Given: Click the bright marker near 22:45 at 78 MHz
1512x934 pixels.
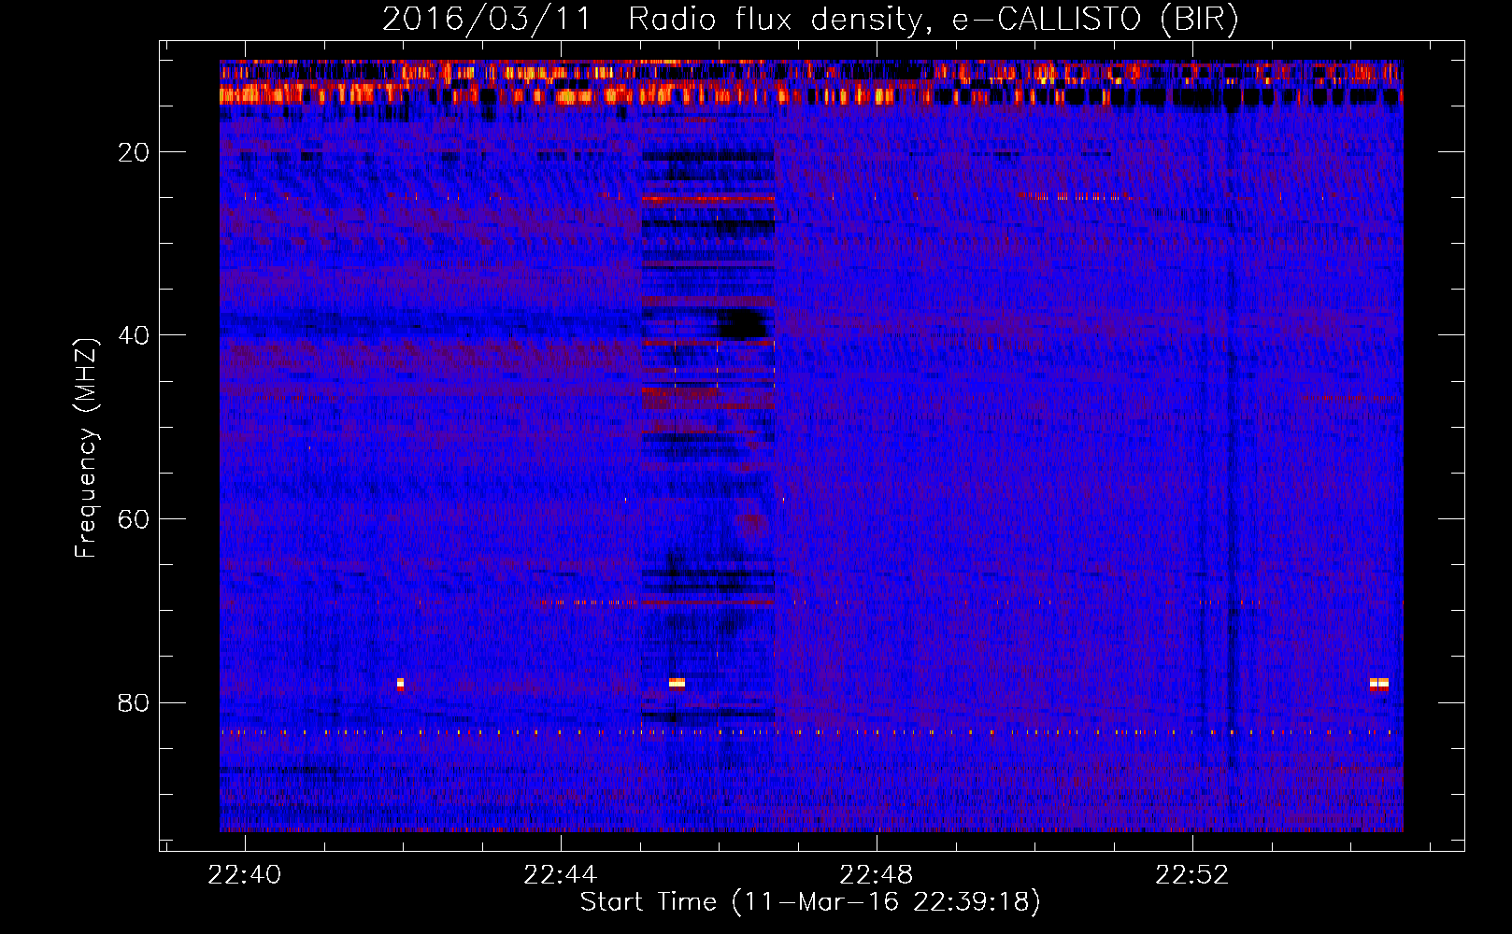Looking at the screenshot, I should 677,683.
